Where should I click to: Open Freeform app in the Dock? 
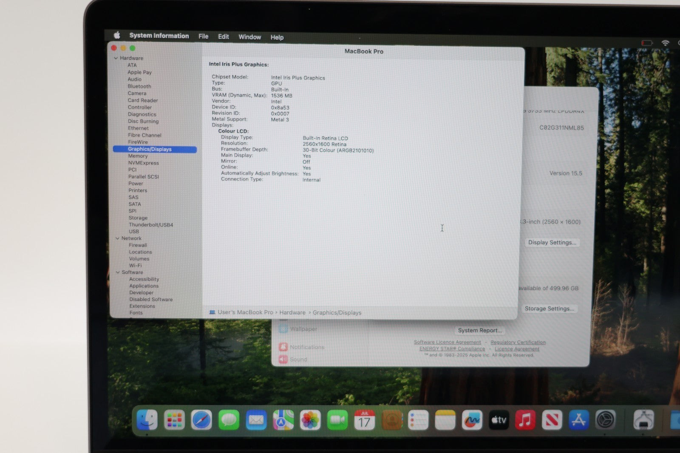click(472, 420)
